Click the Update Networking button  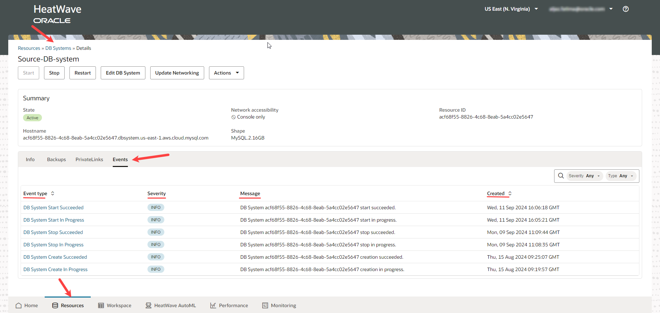(177, 73)
